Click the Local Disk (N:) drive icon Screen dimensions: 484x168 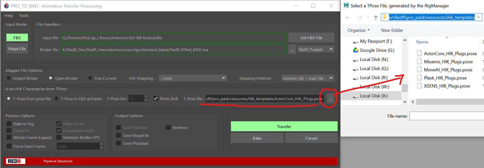pyautogui.click(x=355, y=59)
